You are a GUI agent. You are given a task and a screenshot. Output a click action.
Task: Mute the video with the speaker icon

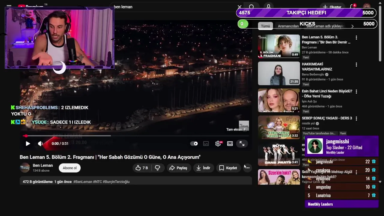coord(40,144)
